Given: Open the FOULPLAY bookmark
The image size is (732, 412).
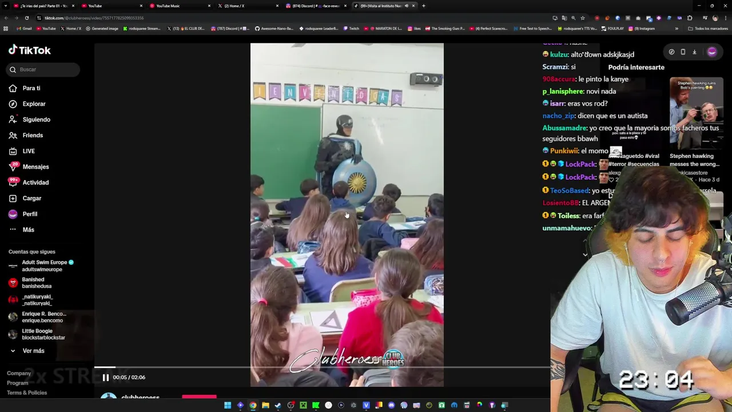Looking at the screenshot, I should 612,29.
